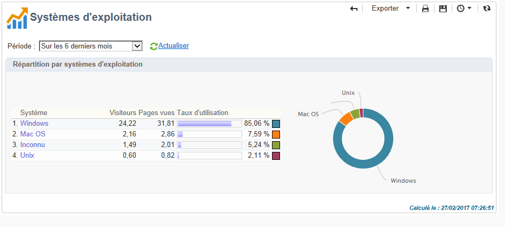Open the Unix system link
505x227 pixels.
(x=27, y=156)
